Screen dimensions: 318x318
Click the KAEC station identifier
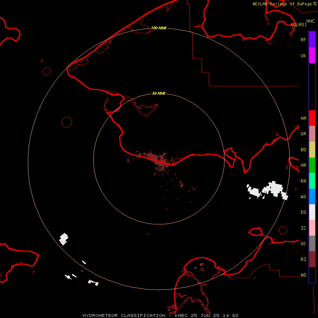tap(182, 316)
